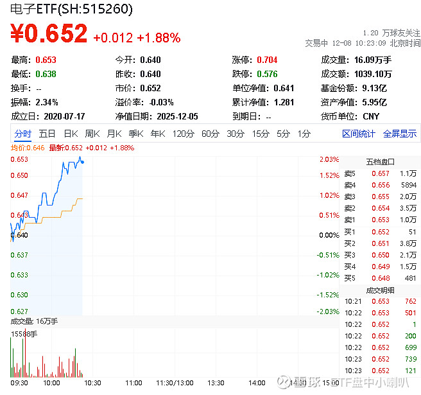Viewport: 421px width, 395px height.
Task: Switch to the 30分 chart tab
Action: [236, 134]
